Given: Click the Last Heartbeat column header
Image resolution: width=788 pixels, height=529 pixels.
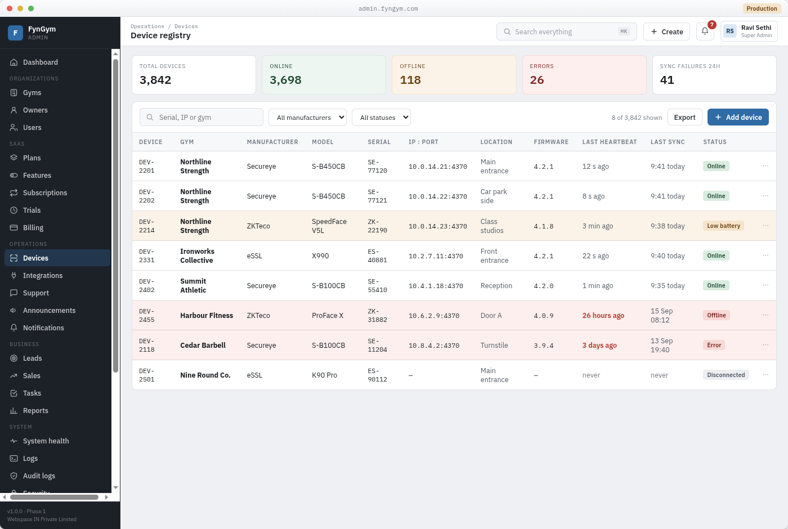Looking at the screenshot, I should [x=610, y=142].
